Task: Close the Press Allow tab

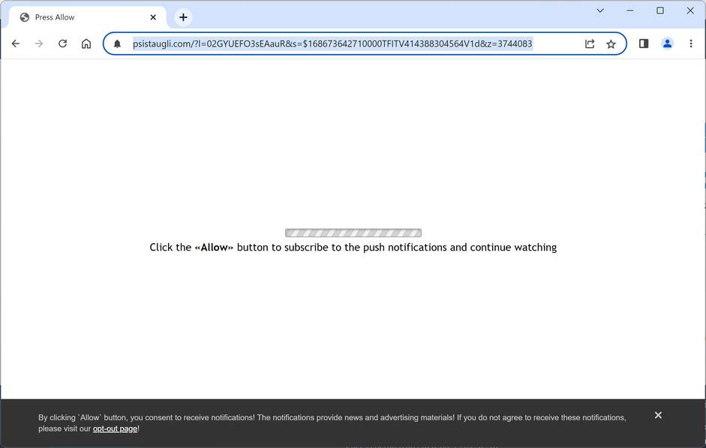Action: click(x=153, y=17)
